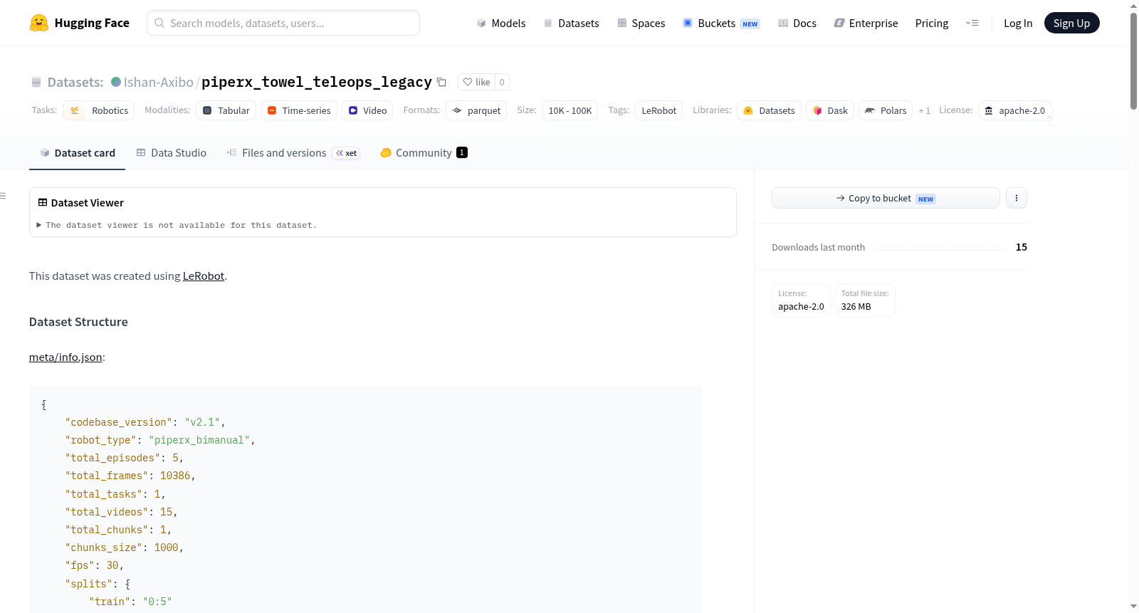Viewport: 1139px width, 613px height.
Task: Click the apache-2.0 license tag in header
Action: pyautogui.click(x=1015, y=110)
